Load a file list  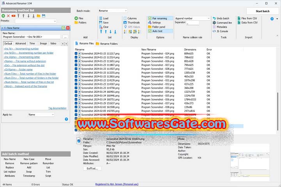(x=104, y=18)
